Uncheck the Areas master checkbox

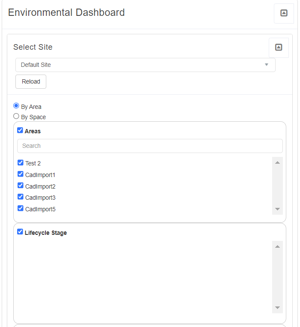(20, 130)
